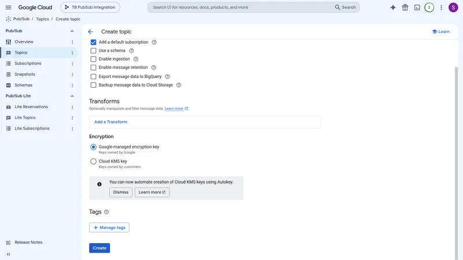463x260 pixels.
Task: Tick the Enable ingestion checkbox
Action: click(93, 59)
